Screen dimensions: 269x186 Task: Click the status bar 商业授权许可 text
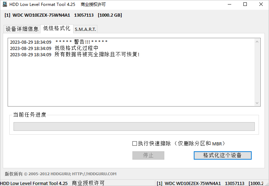coord(88,183)
